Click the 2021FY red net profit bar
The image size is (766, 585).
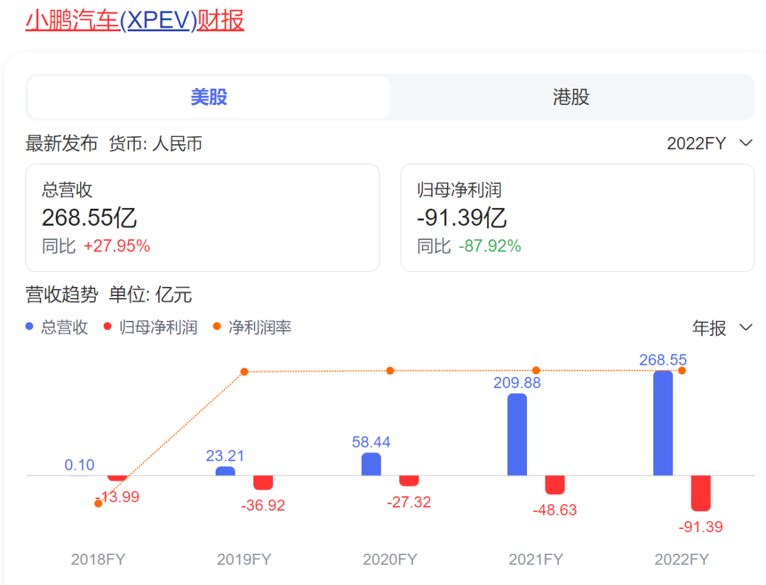tap(555, 484)
